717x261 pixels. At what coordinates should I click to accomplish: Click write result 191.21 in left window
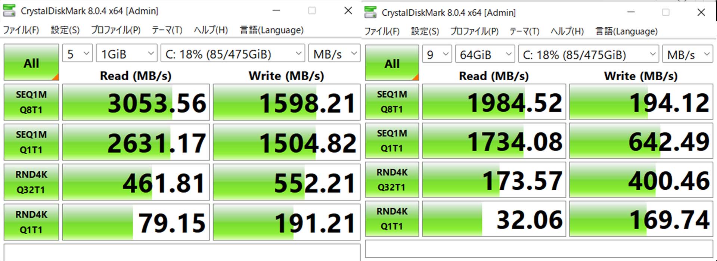coord(286,222)
